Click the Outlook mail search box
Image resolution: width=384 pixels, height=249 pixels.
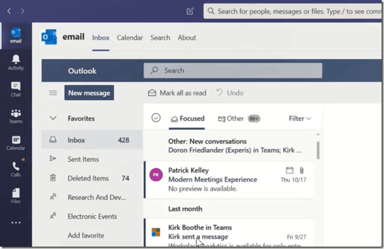point(233,70)
